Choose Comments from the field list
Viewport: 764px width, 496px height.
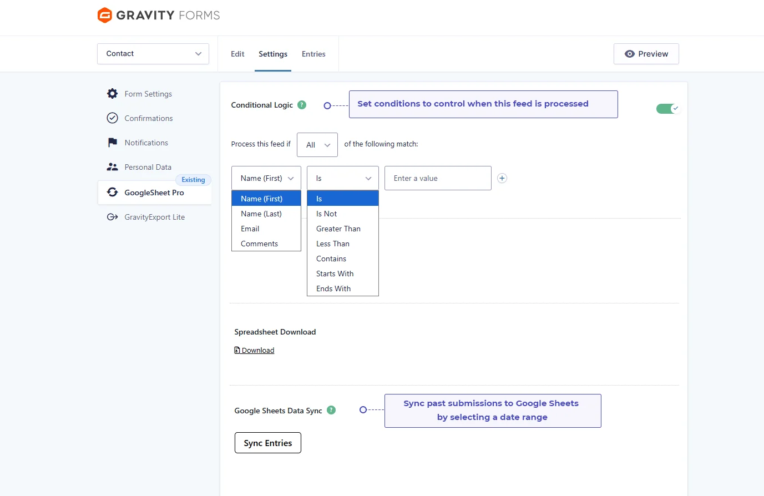[x=266, y=244]
